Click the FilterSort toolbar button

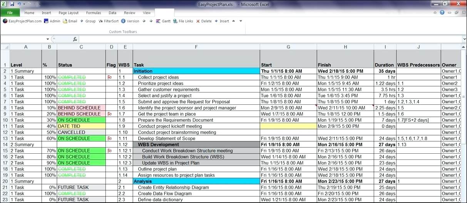pos(109,21)
